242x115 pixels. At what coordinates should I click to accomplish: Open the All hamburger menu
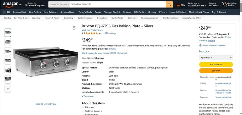pos(7,12)
